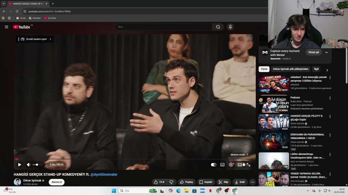Start voice search with microphone icon
348x195 pixels.
pos(230,27)
